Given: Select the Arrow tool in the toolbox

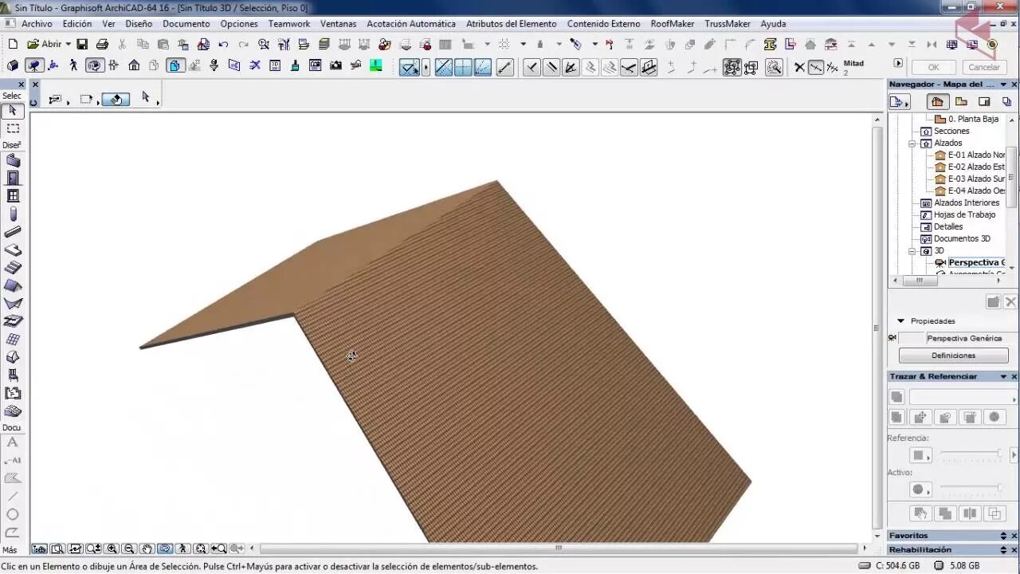Looking at the screenshot, I should (x=13, y=111).
